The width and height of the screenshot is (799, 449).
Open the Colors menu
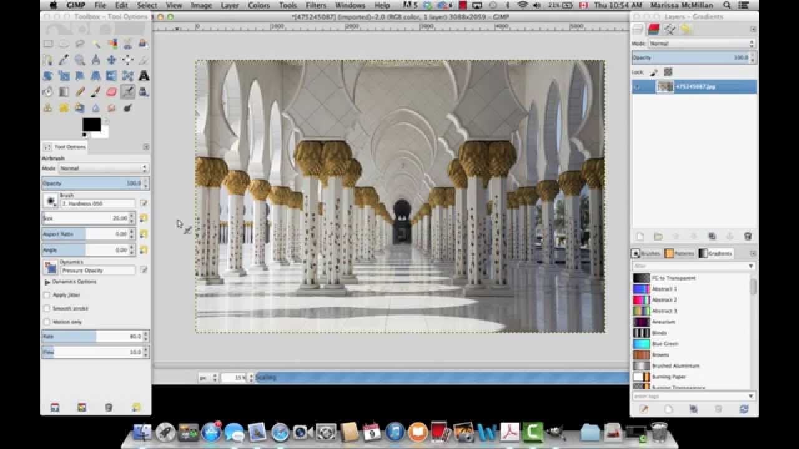tap(259, 5)
